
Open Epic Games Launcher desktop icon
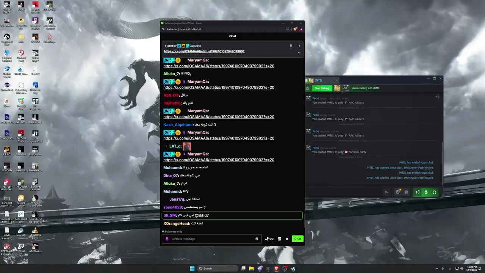coord(35,185)
